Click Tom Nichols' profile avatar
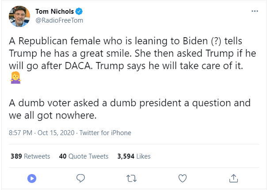The height and width of the screenshot is (190, 267). 19,16
